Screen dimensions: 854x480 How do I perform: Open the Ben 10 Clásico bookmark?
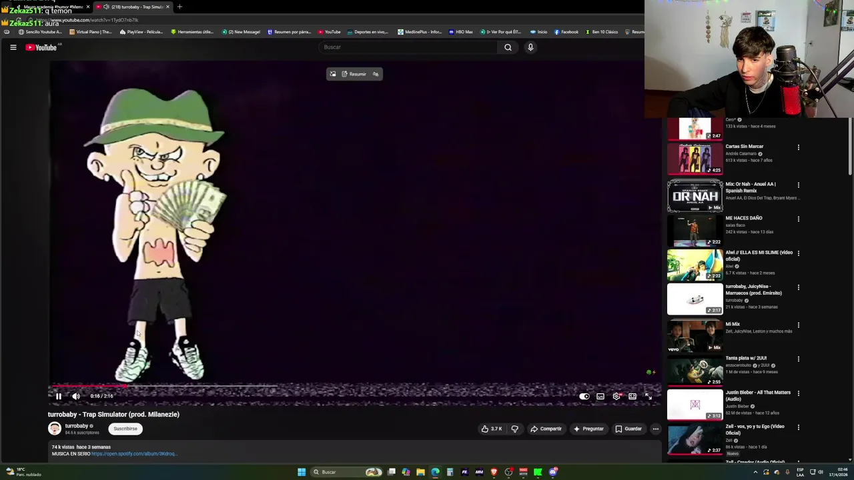click(x=601, y=32)
